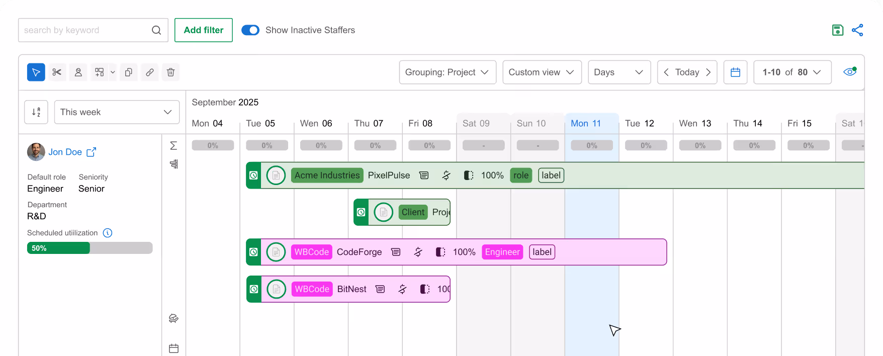
Task: Click the BitNest document circle icon
Action: pos(276,289)
